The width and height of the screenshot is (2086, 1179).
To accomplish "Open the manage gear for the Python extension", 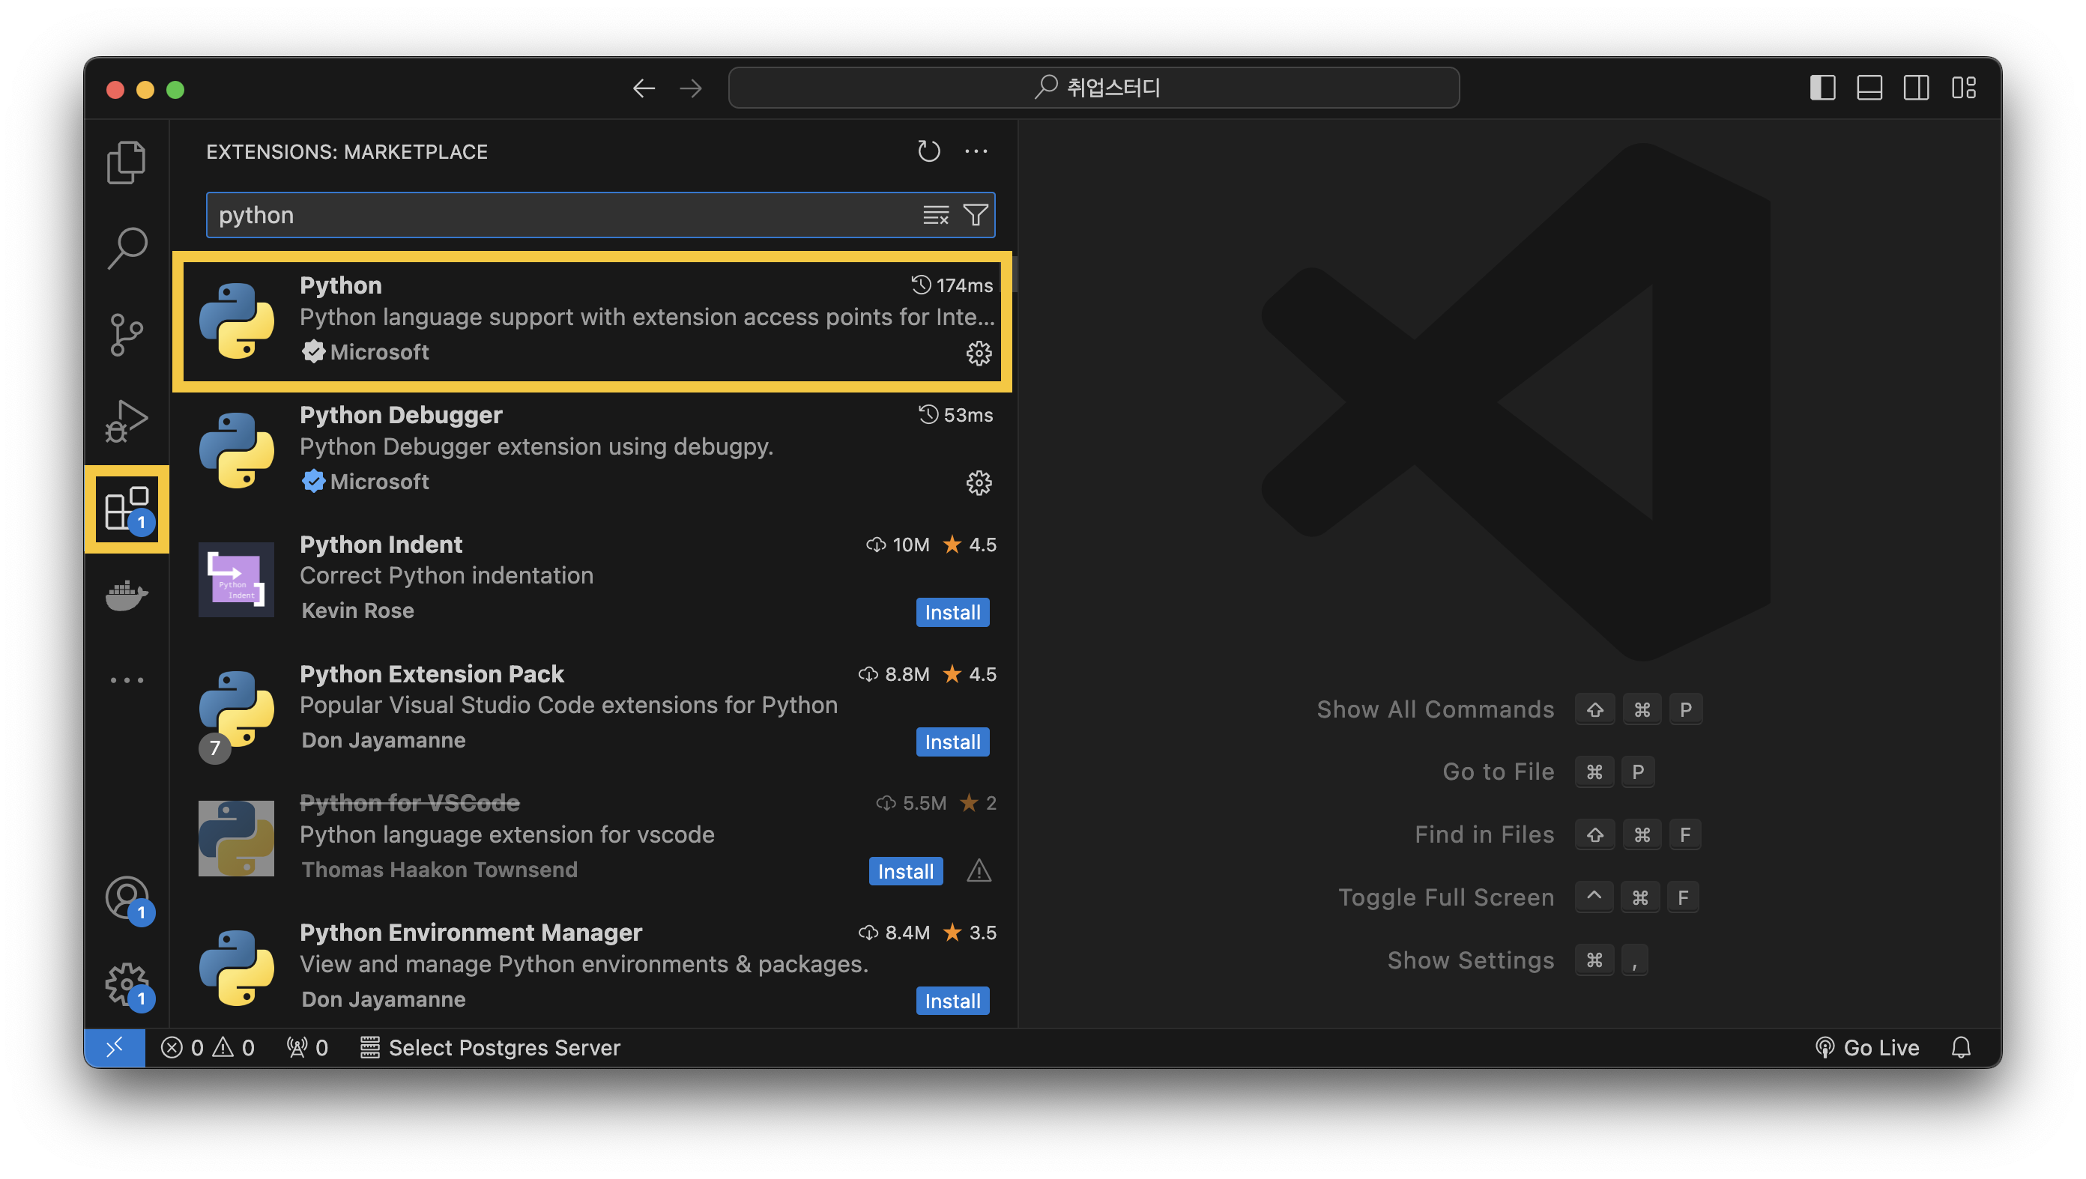I will (979, 353).
